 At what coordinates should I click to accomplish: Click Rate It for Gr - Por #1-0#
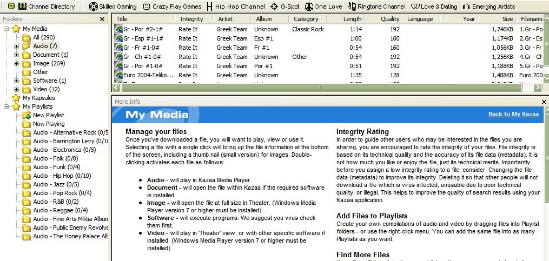[188, 66]
